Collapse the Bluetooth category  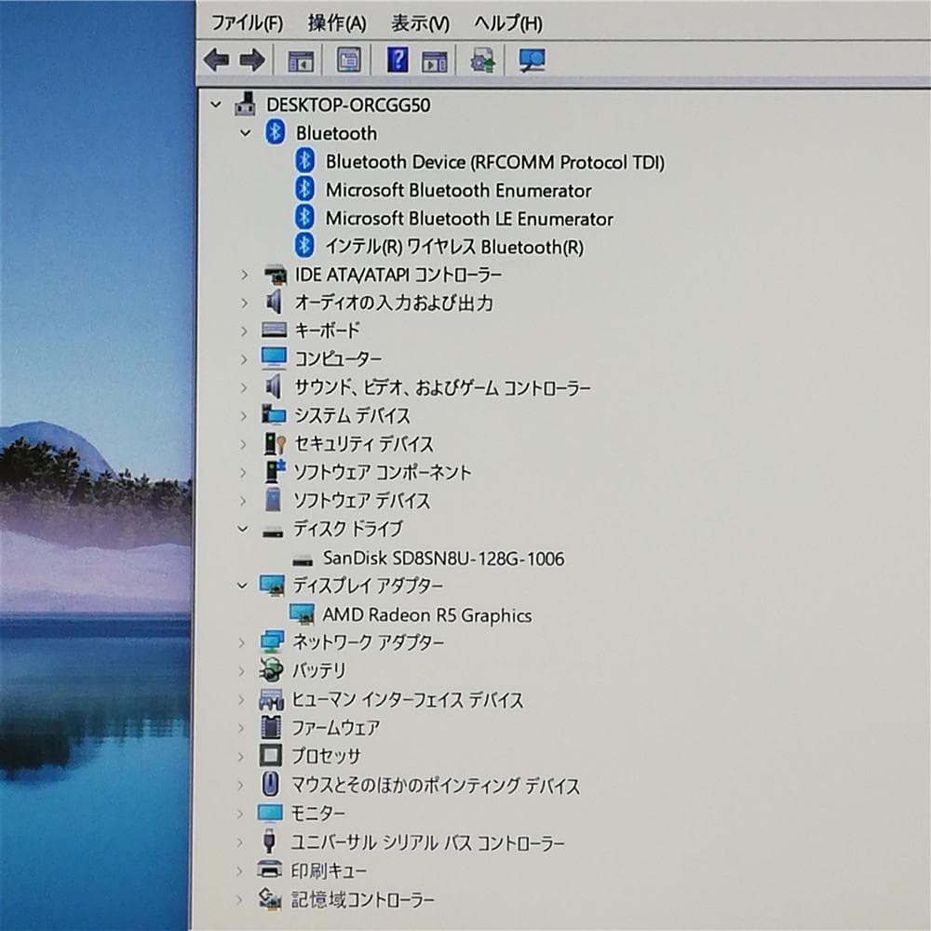click(246, 134)
